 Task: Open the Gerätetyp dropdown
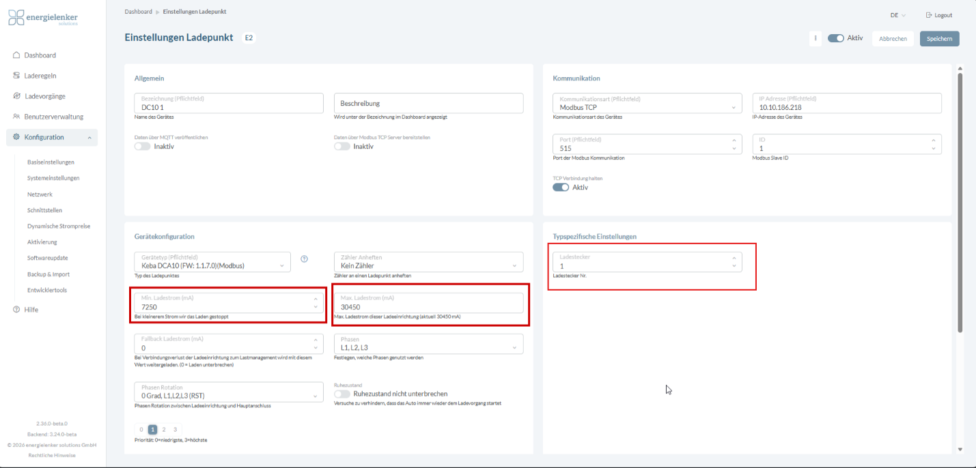212,262
